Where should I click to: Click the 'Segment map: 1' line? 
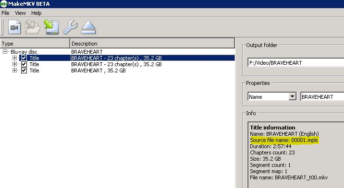[269, 171]
